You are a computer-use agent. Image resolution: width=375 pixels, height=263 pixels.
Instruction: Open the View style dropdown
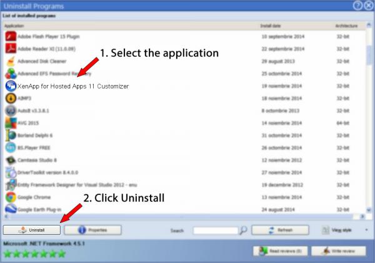pos(344,230)
